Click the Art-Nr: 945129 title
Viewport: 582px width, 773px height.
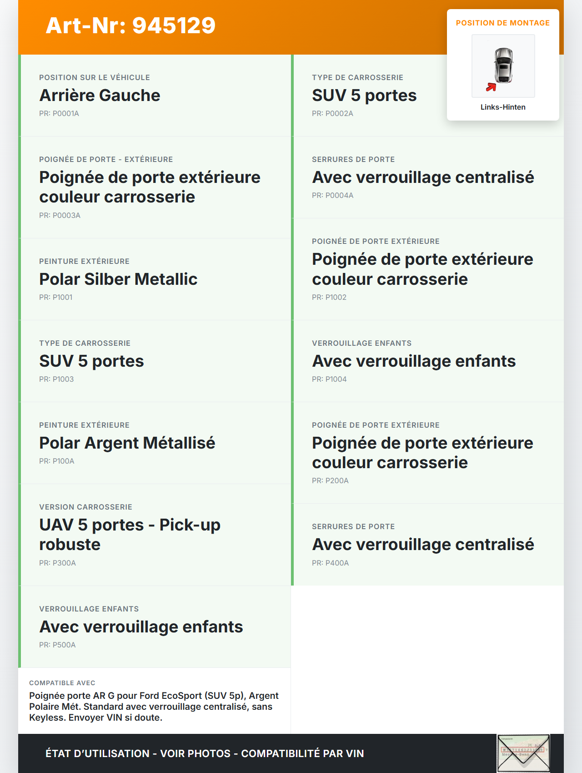pos(131,25)
